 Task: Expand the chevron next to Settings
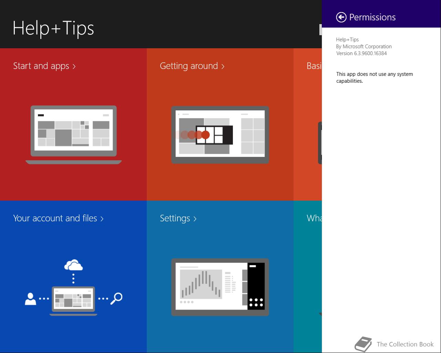coord(195,219)
